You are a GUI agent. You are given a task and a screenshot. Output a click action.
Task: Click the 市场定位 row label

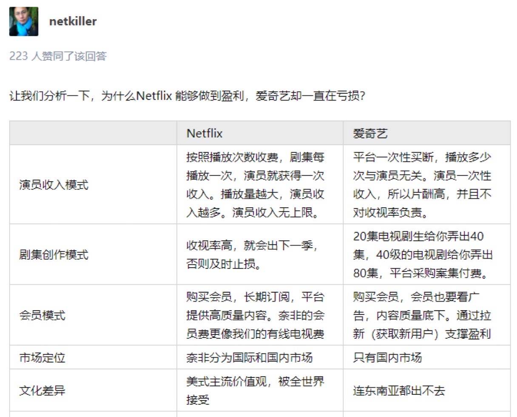[43, 357]
